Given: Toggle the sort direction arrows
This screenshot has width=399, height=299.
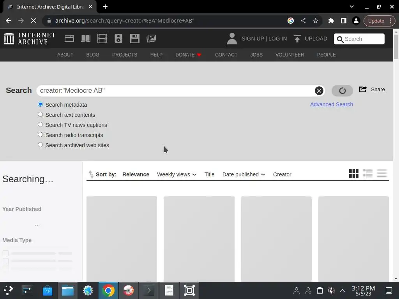Looking at the screenshot, I should click(x=91, y=174).
